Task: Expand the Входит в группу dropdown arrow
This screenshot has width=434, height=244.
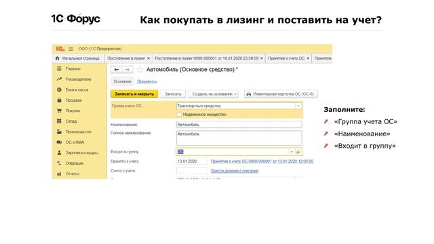Action: point(292,152)
